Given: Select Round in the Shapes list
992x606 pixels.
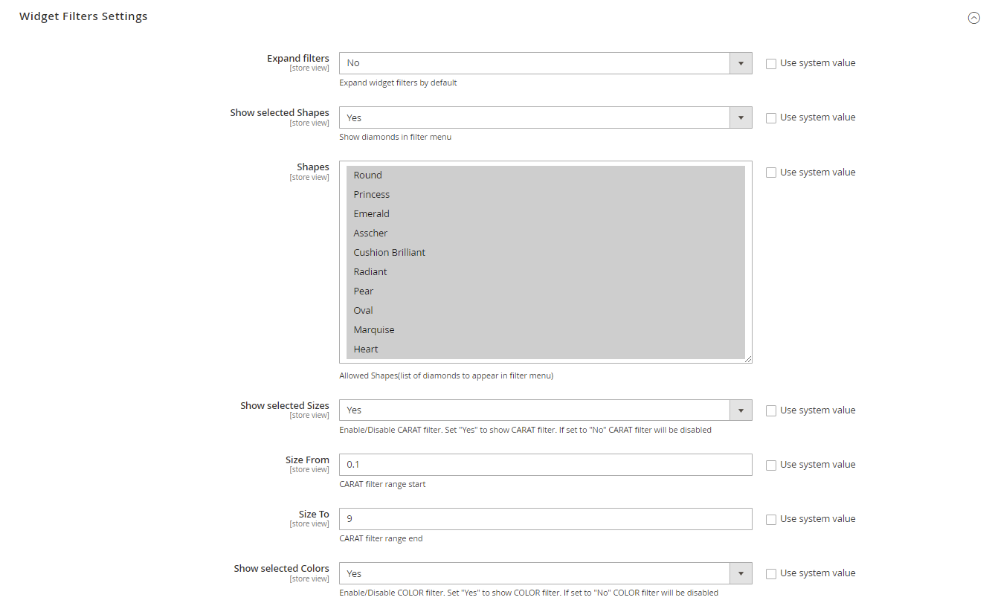Looking at the screenshot, I should click(368, 175).
